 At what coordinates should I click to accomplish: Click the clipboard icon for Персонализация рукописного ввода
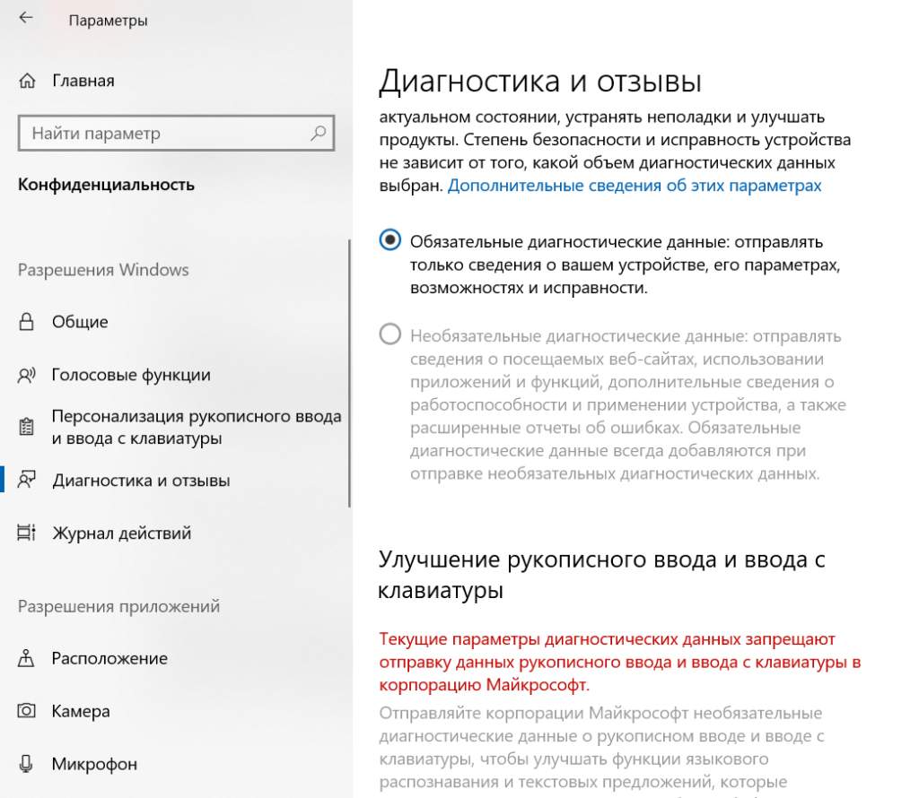(26, 427)
